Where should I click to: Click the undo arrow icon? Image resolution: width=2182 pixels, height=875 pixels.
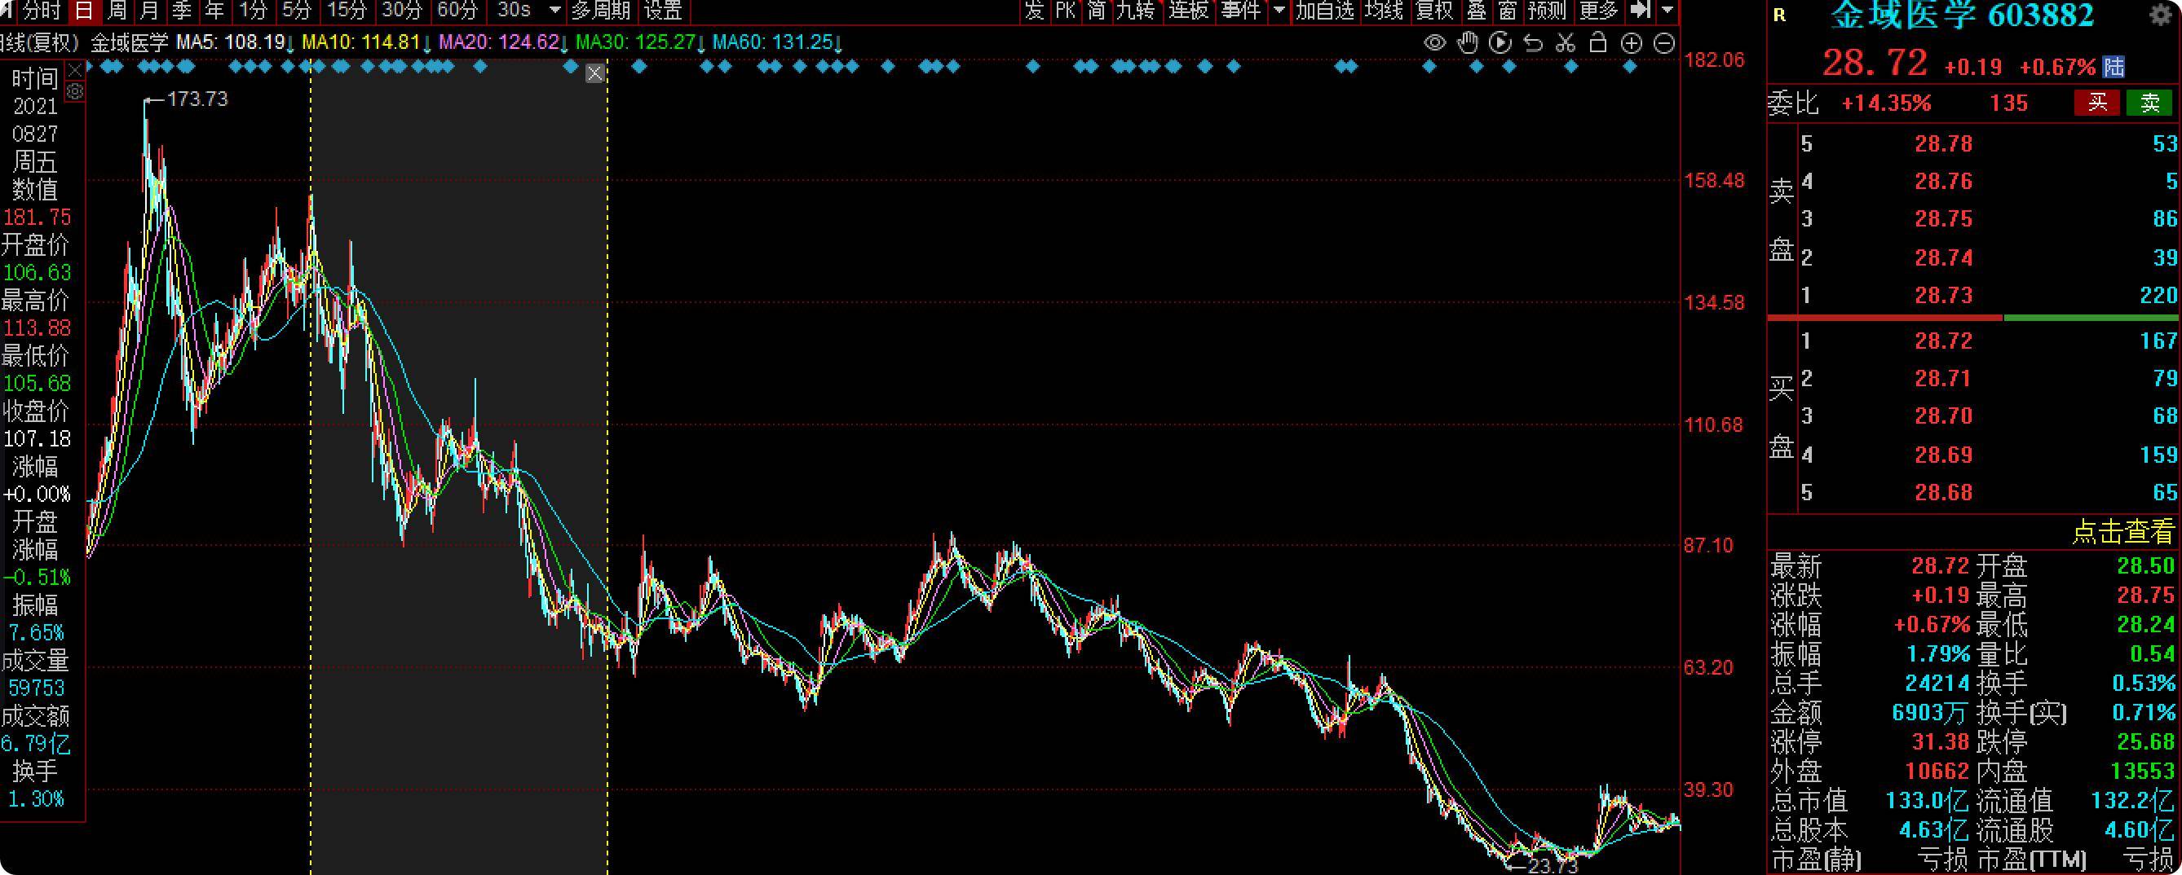1533,43
